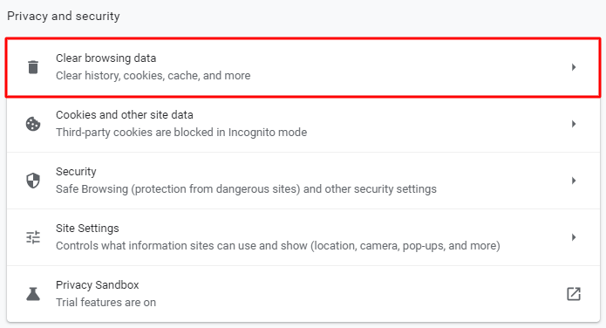Click the Privacy Sandbox flask icon
606x328 pixels.
coord(33,294)
